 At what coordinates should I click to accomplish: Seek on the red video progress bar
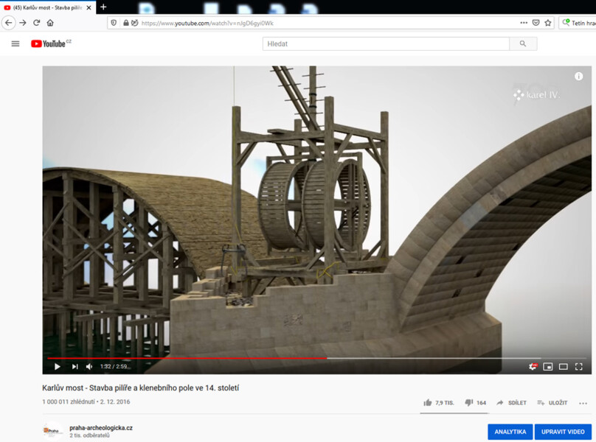click(221, 358)
